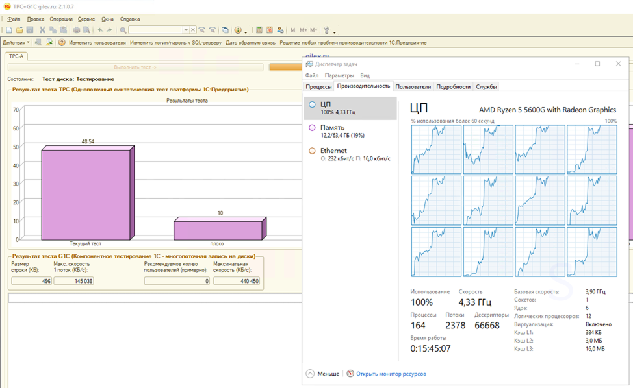
Task: Switch to the Процессы tab
Action: point(319,87)
